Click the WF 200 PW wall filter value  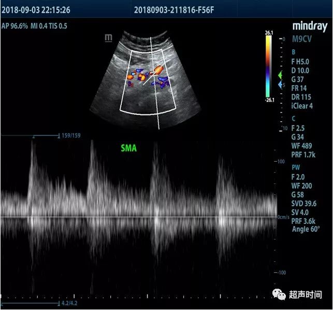(302, 186)
